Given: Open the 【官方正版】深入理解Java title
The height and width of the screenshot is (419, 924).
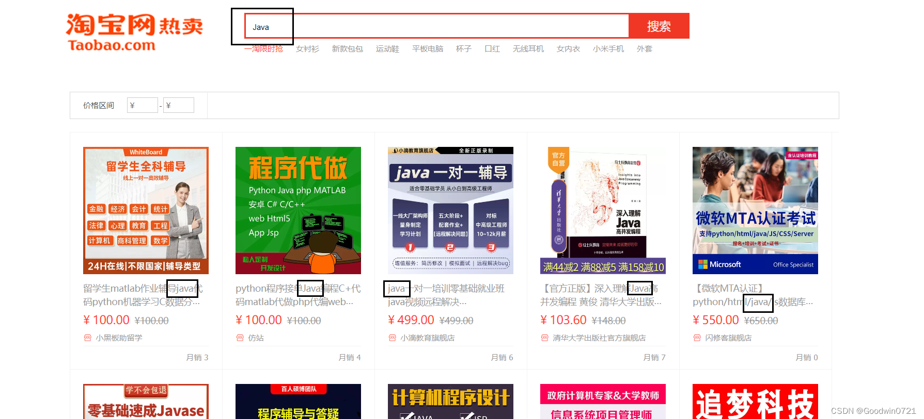Looking at the screenshot, I should pyautogui.click(x=601, y=295).
